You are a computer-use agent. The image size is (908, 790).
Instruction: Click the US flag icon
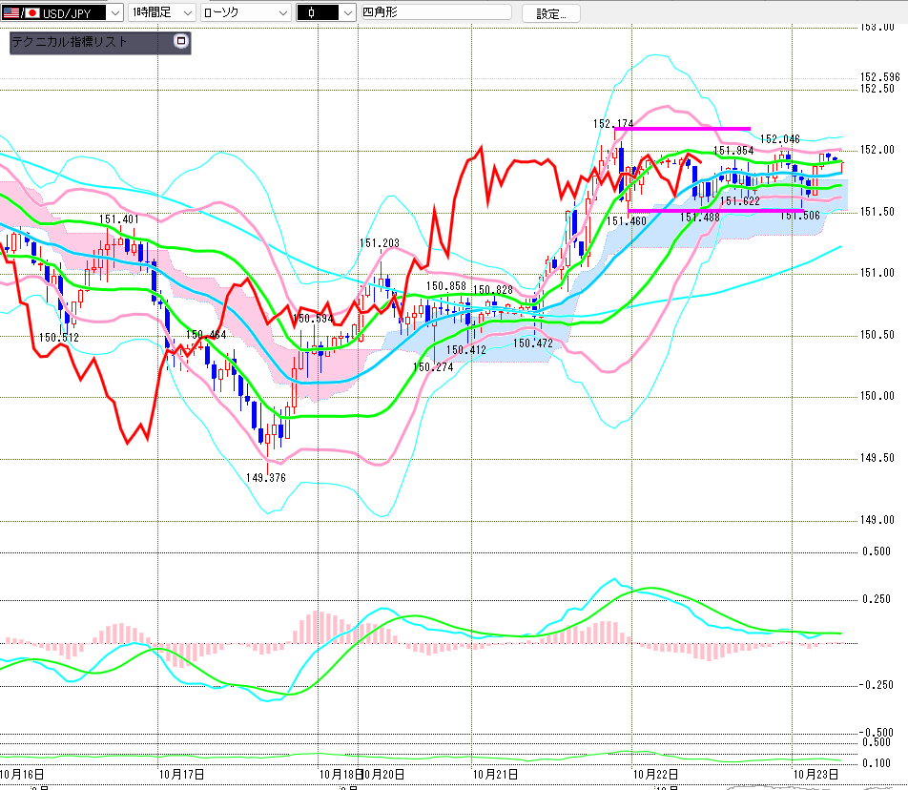tap(10, 13)
